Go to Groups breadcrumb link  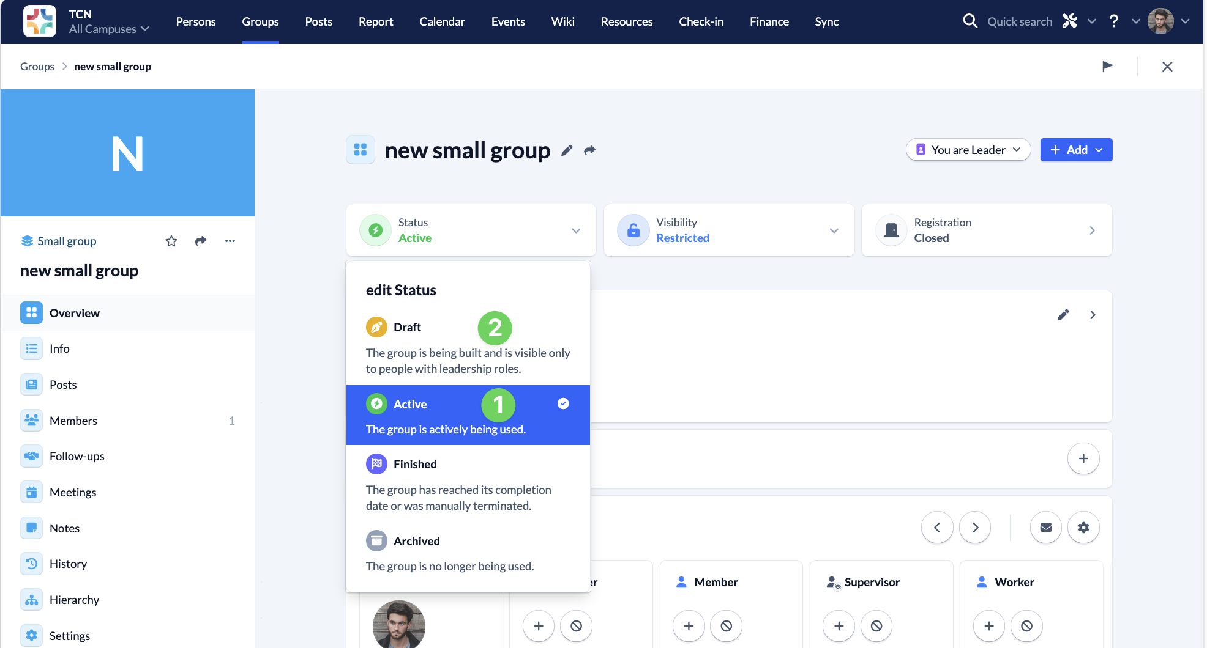point(37,67)
